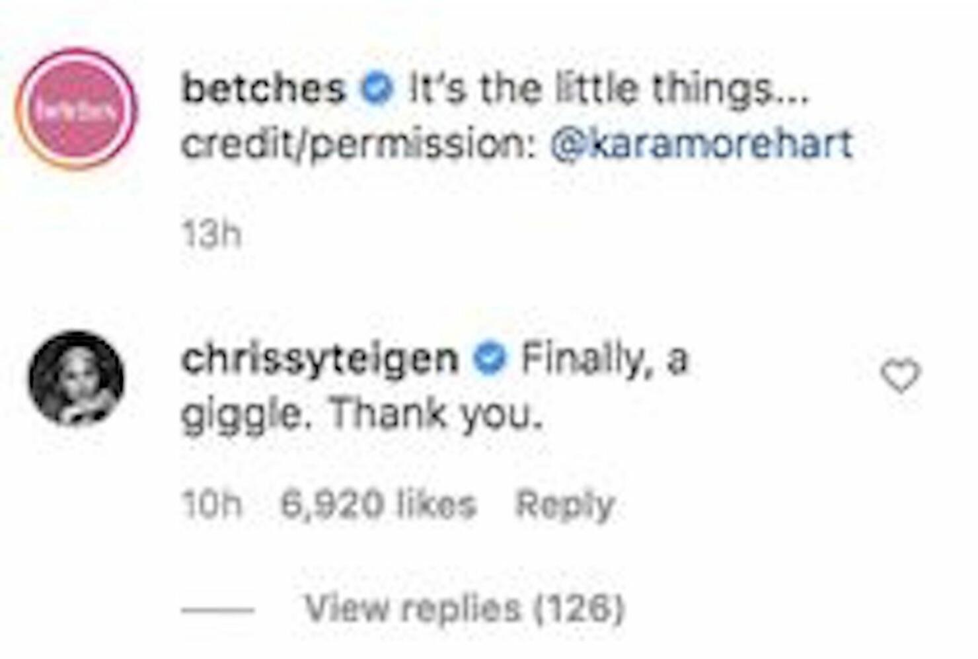Screen dimensions: 978x659
Task: Like chrissyteigen's comment with the heart icon
Action: coord(901,376)
